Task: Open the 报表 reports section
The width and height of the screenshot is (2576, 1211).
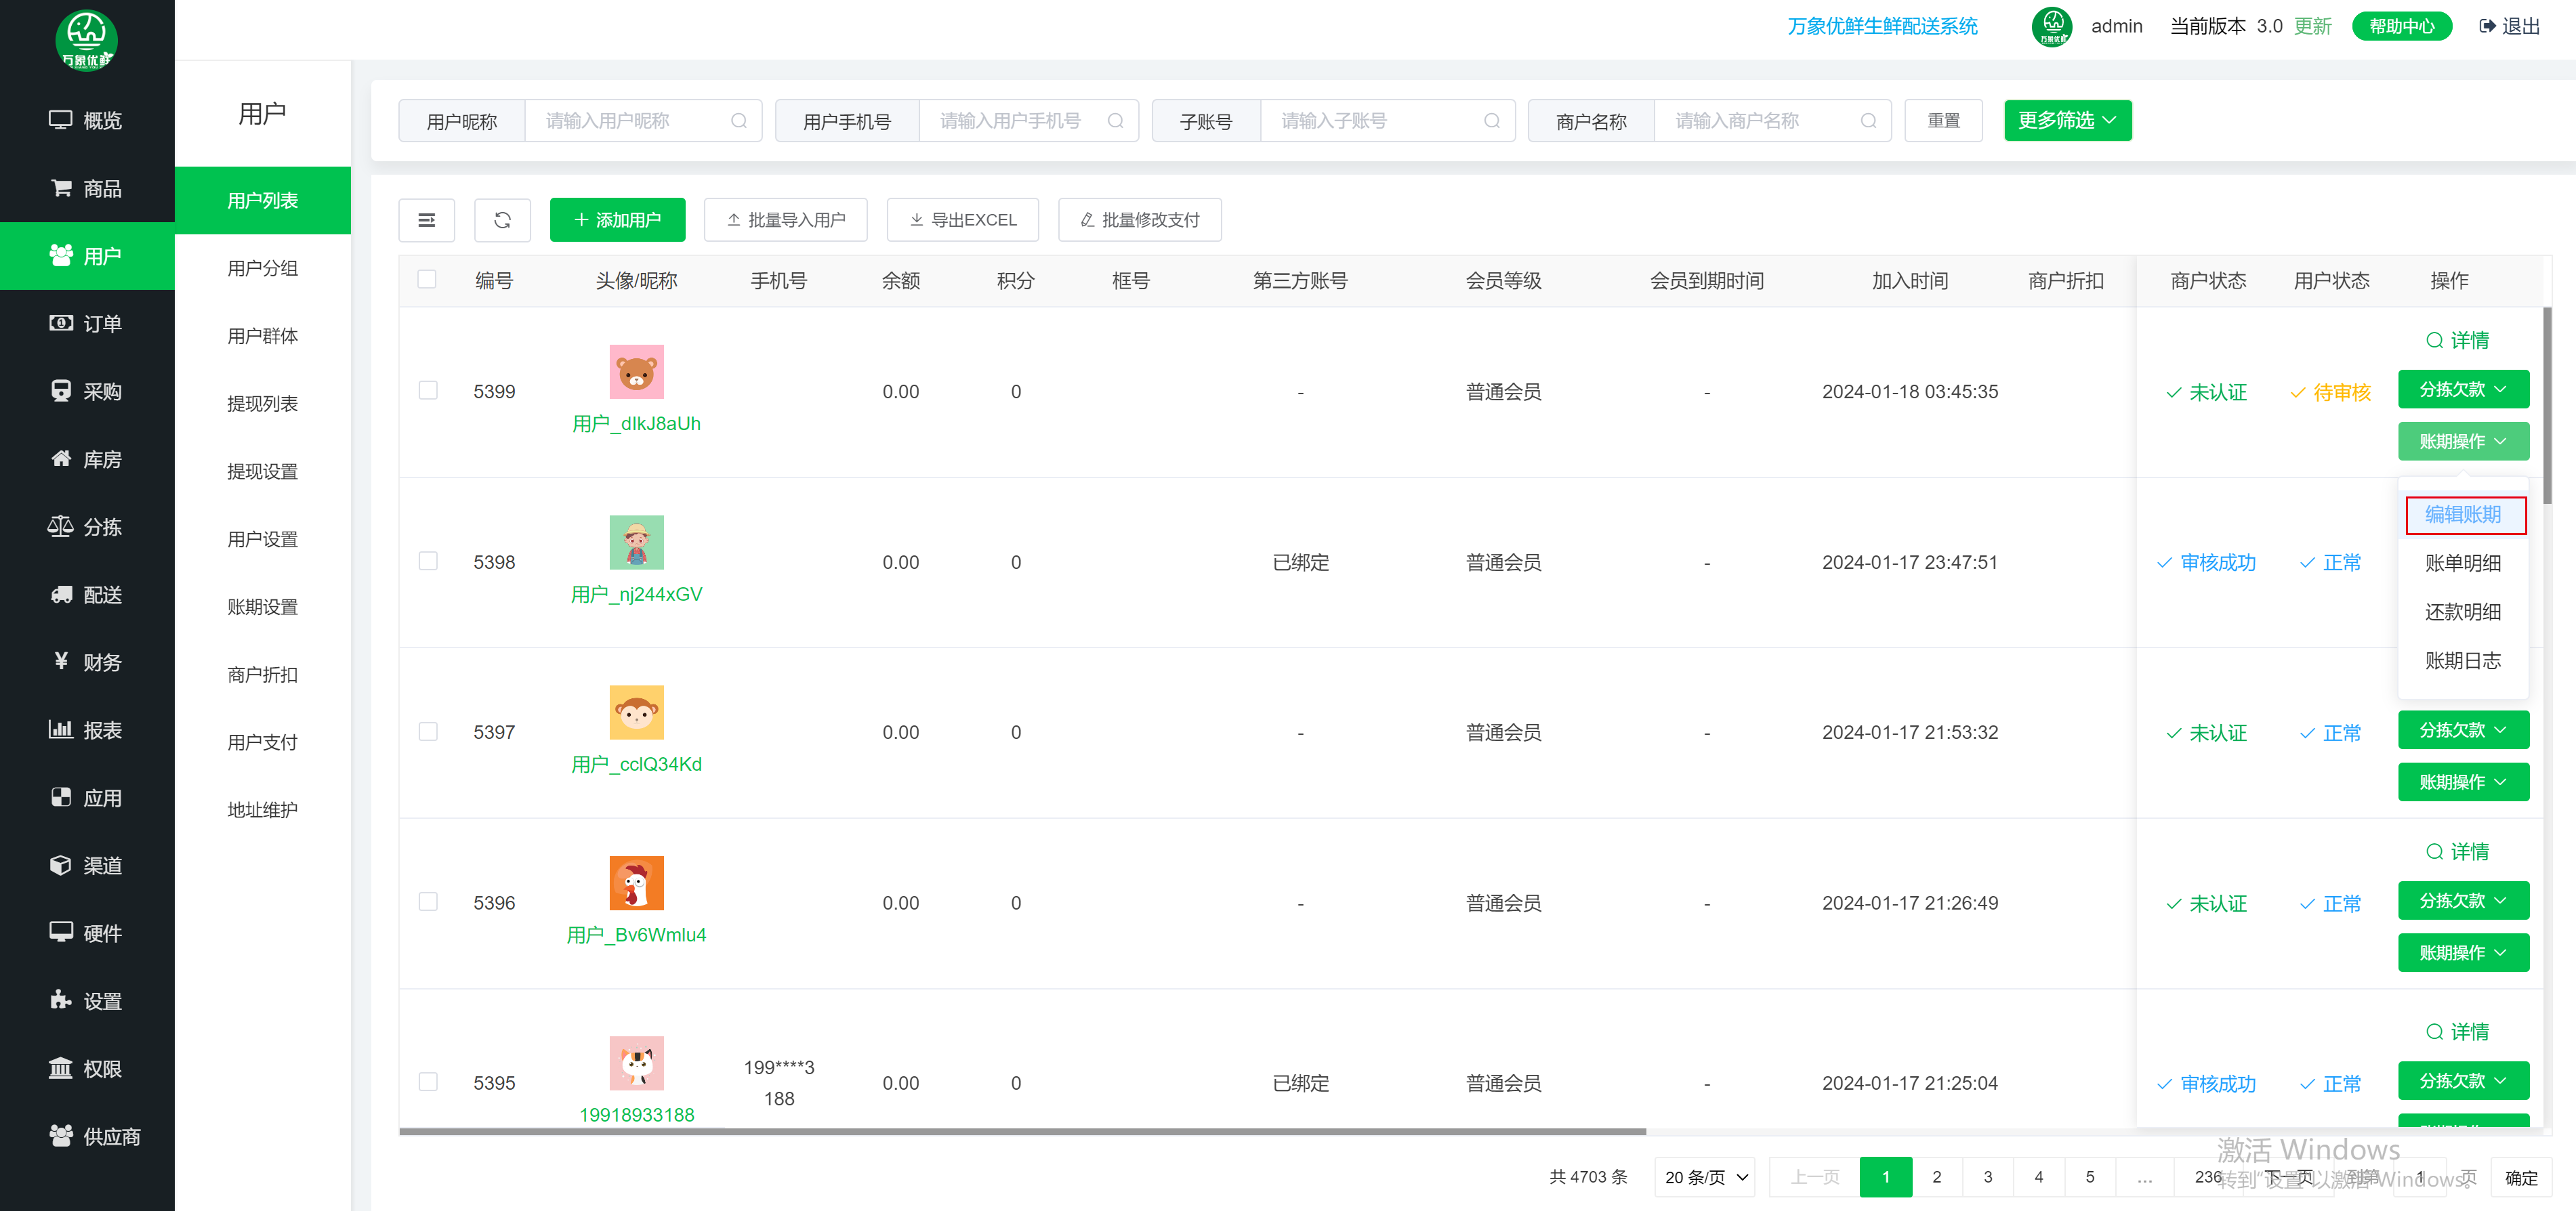Action: click(x=87, y=729)
